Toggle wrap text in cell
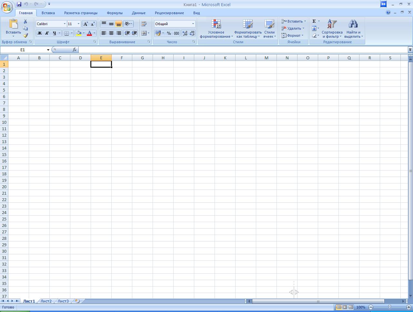 [144, 24]
